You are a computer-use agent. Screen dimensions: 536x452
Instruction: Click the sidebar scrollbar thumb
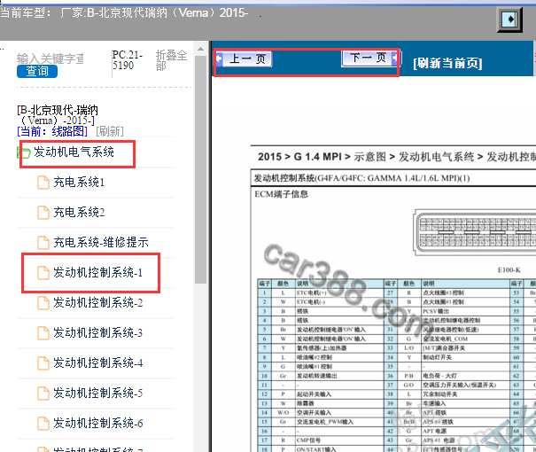click(200, 169)
